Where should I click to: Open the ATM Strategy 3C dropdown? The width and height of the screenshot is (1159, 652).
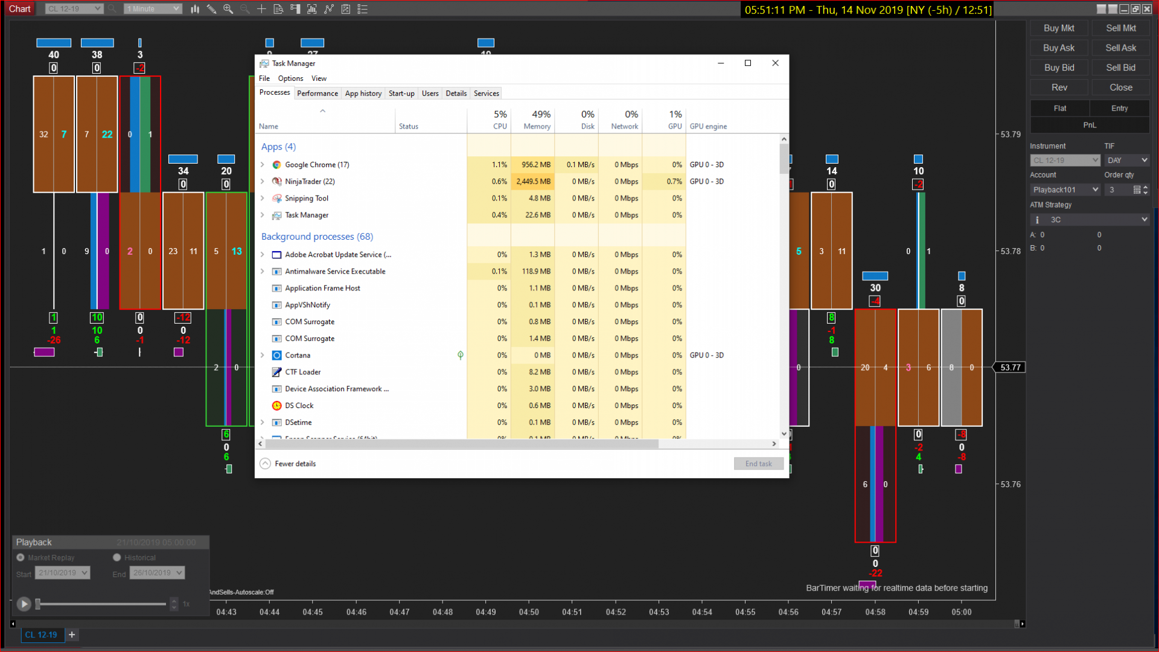1095,220
